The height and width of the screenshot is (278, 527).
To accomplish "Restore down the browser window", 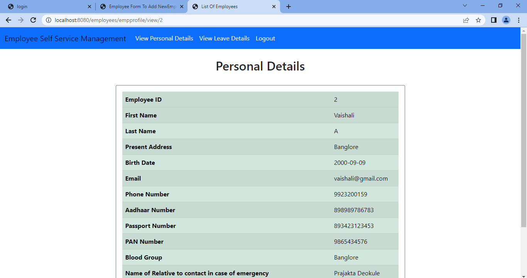I will click(x=500, y=5).
